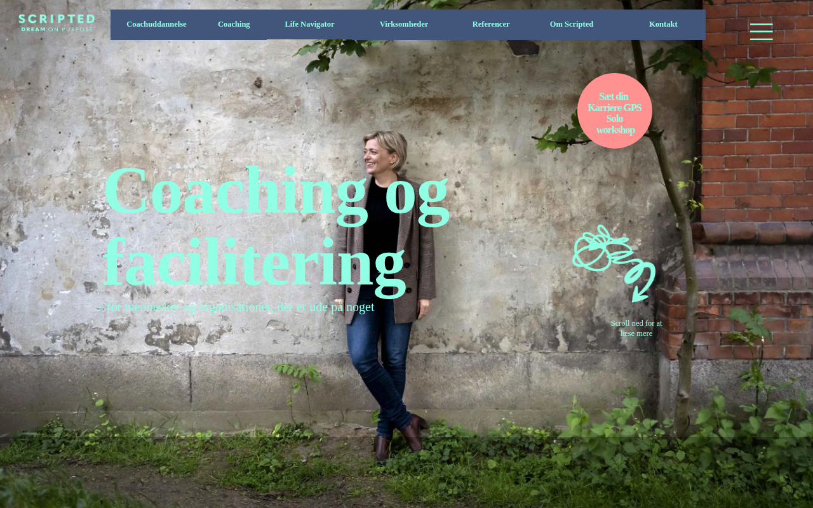Click the 'Coaching og' heading line
Viewport: 813px width, 508px height.
click(276, 194)
